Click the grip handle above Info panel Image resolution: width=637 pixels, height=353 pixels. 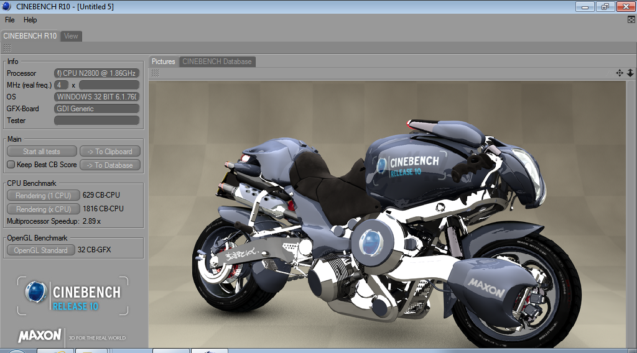[x=7, y=48]
